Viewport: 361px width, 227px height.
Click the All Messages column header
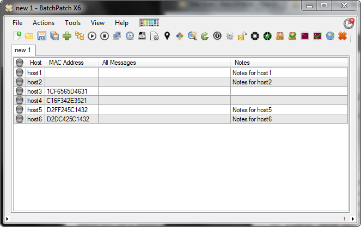tap(164, 63)
